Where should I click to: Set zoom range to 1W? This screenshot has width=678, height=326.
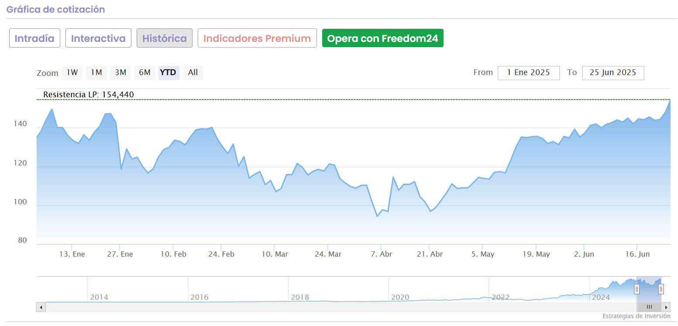[72, 73]
